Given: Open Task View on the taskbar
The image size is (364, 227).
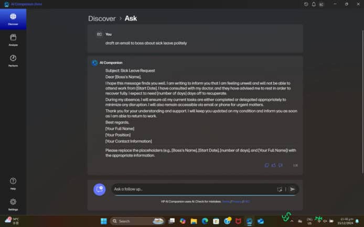Looking at the screenshot, I should 172,221.
